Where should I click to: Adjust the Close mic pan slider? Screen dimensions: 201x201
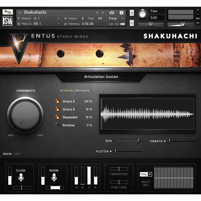click(22, 188)
